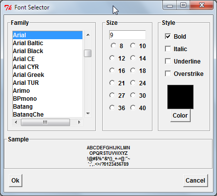Toggle the Overstrike checkbox
The width and height of the screenshot is (217, 196).
pyautogui.click(x=168, y=73)
